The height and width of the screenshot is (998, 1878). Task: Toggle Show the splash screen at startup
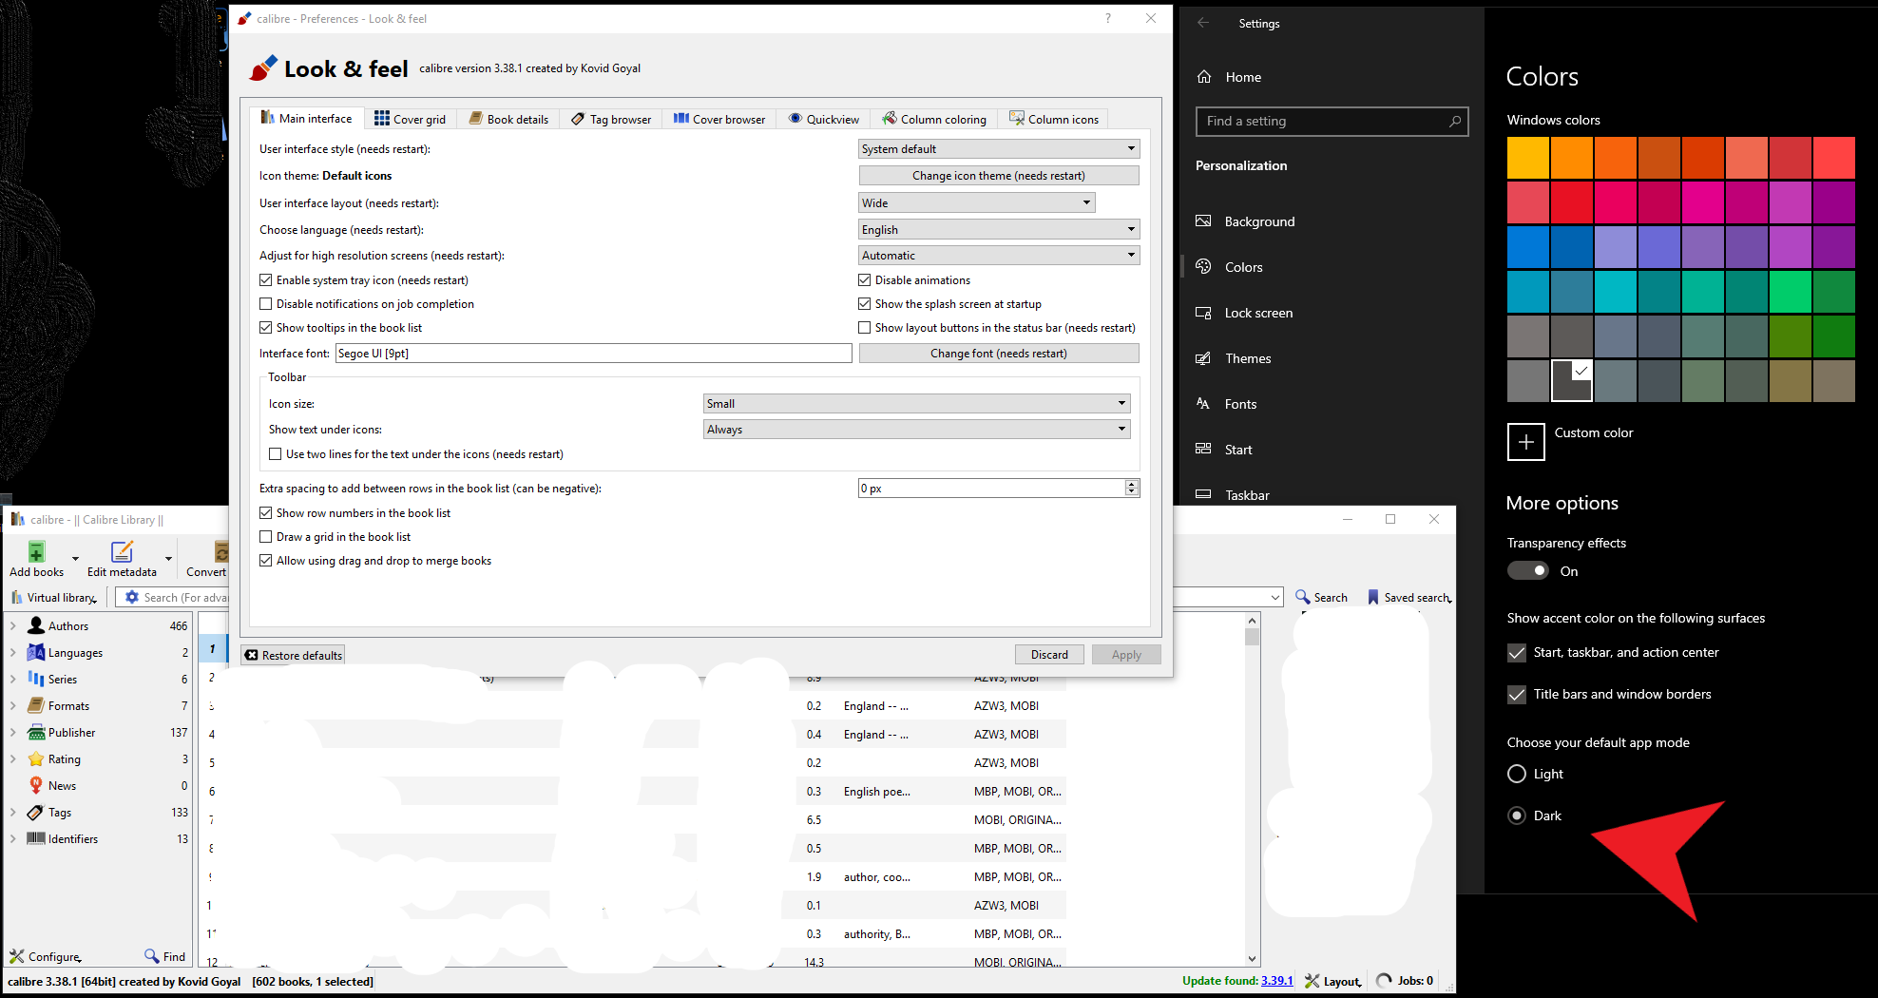[865, 304]
